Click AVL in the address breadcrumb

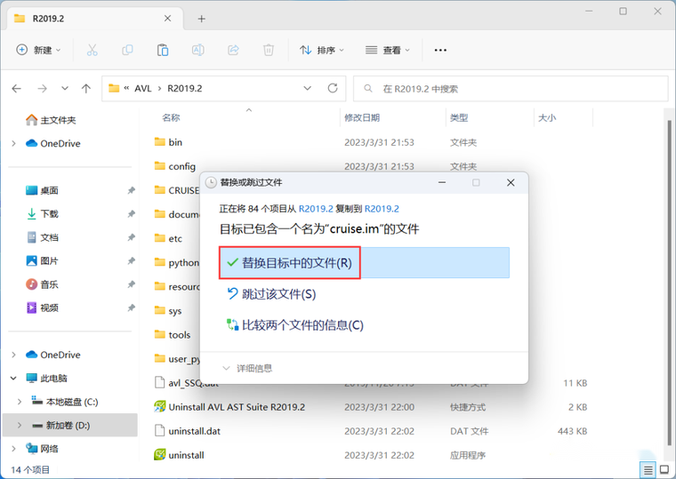coord(143,88)
